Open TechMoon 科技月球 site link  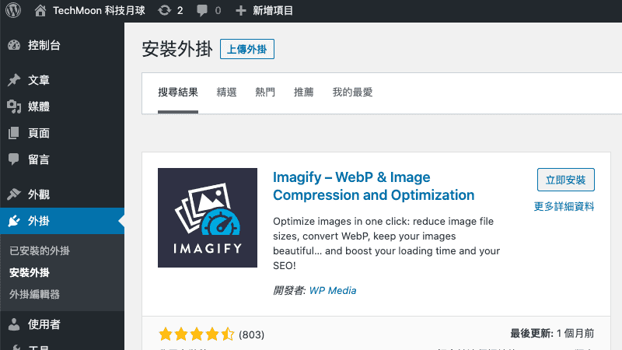(x=100, y=10)
